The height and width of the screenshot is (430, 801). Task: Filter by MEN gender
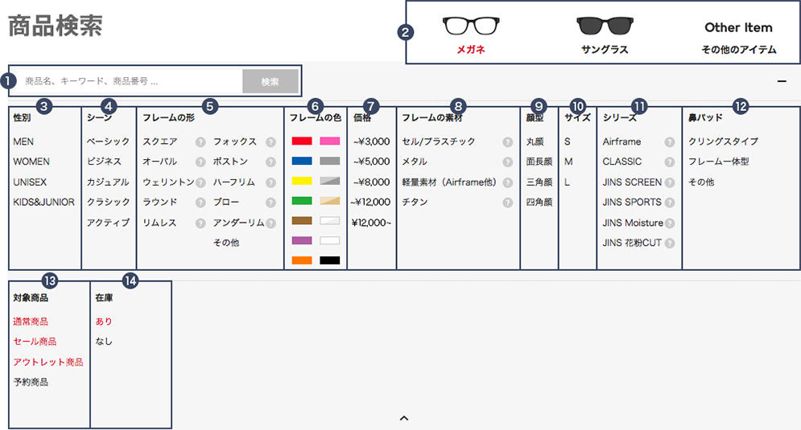(x=23, y=141)
